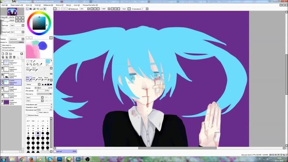This screenshot has height=162, width=288.
Task: Click inside the color saturation square
Action: pos(39,23)
